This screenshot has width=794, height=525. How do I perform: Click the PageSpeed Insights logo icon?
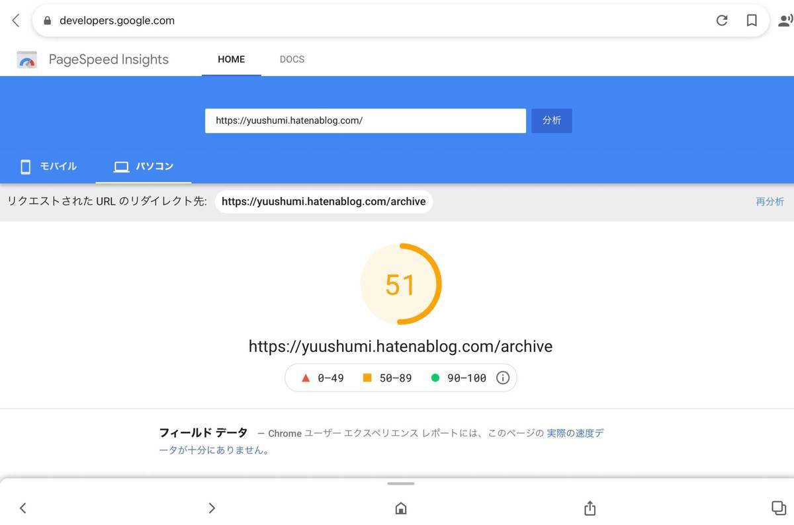(27, 60)
